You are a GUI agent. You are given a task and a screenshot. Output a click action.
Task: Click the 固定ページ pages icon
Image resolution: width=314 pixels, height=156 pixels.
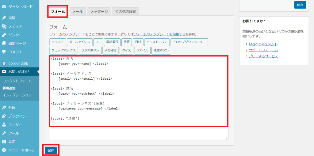4,44
